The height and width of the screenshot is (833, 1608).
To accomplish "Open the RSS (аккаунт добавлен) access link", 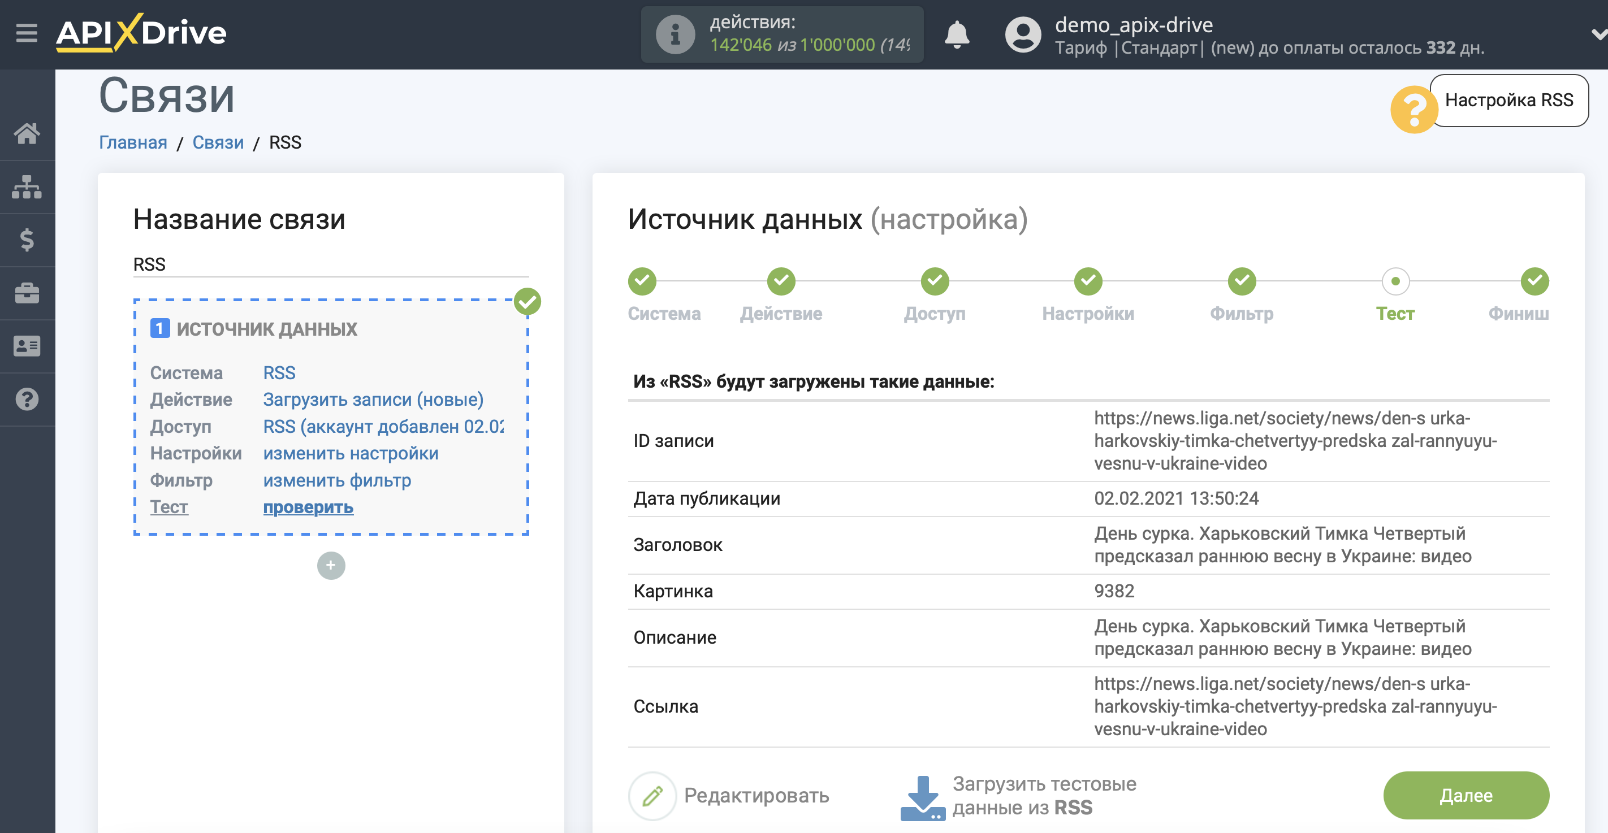I will [x=383, y=426].
